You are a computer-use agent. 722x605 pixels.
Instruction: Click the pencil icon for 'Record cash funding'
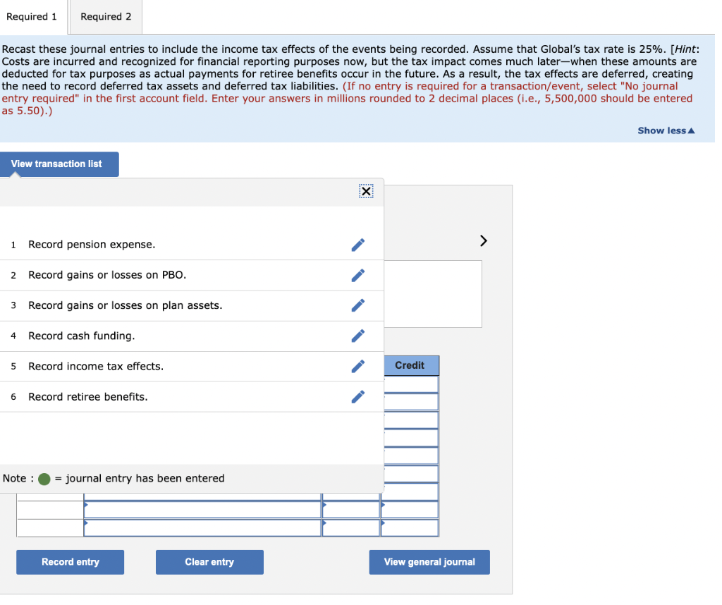point(358,336)
